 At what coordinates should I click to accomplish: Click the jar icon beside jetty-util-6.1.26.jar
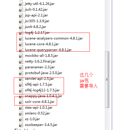(x=21, y=4)
